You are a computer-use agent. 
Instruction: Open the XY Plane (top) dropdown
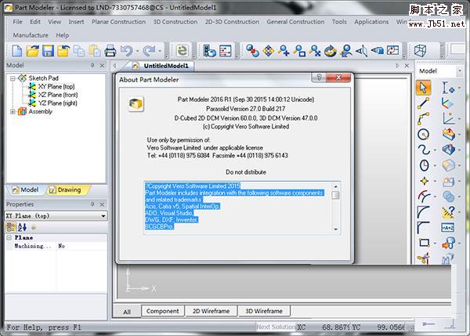coord(103,216)
